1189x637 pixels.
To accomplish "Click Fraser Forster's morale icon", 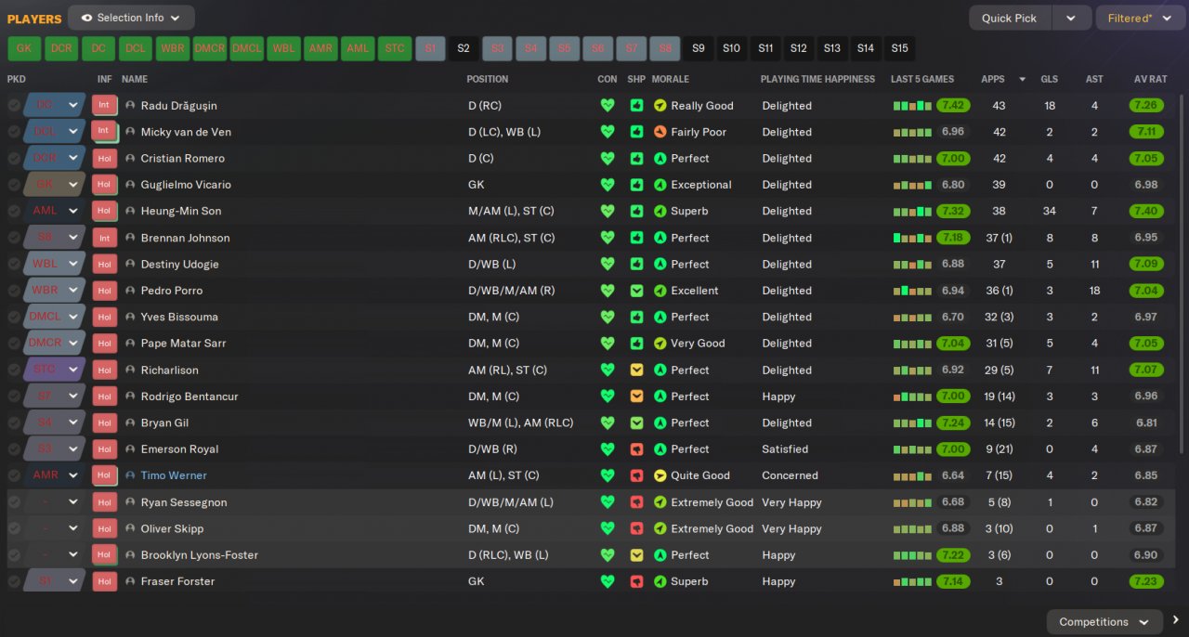I will (660, 581).
